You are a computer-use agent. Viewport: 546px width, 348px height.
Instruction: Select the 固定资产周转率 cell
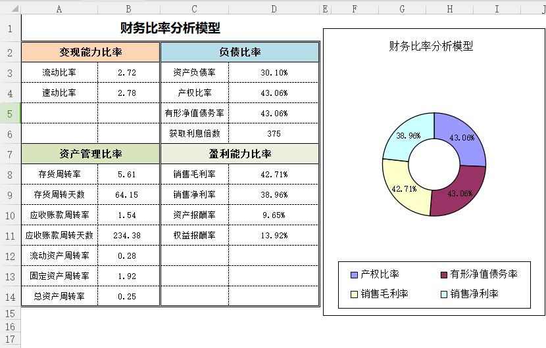click(x=59, y=276)
